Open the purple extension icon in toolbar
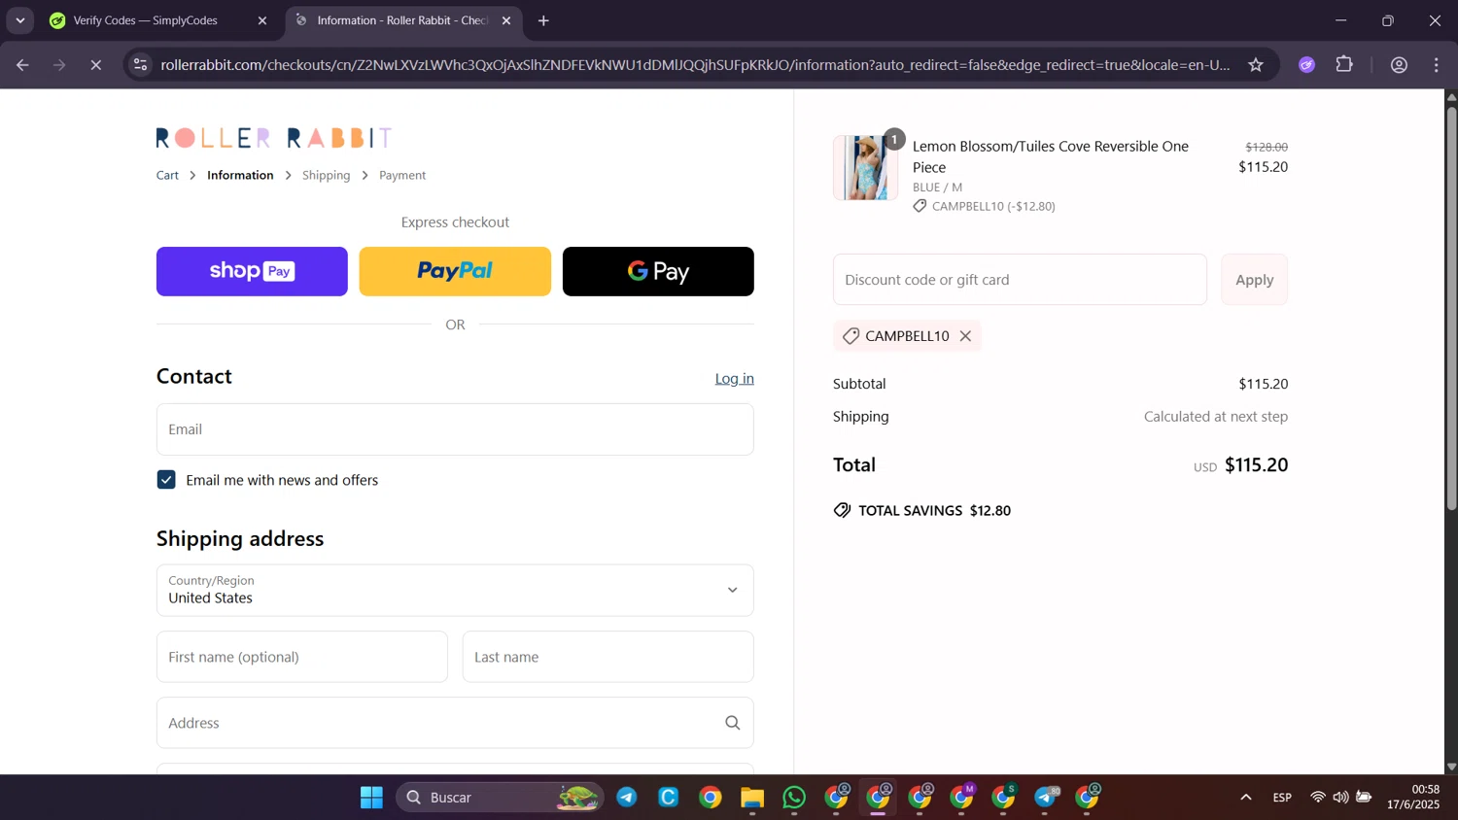This screenshot has width=1458, height=820. [x=1307, y=65]
